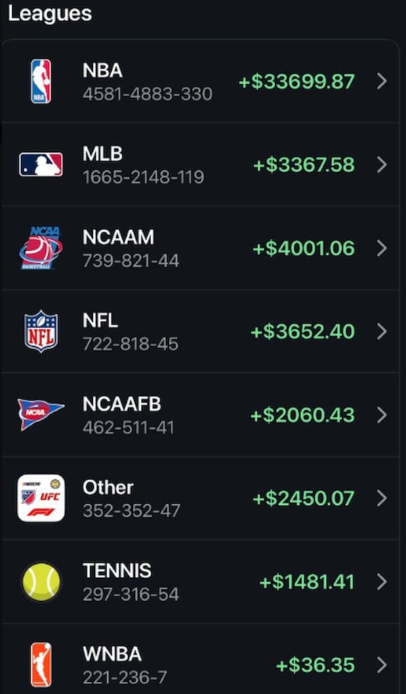Screen dimensions: 406x694
Task: Click the WNBA profit +$36.35
Action: pos(315,664)
